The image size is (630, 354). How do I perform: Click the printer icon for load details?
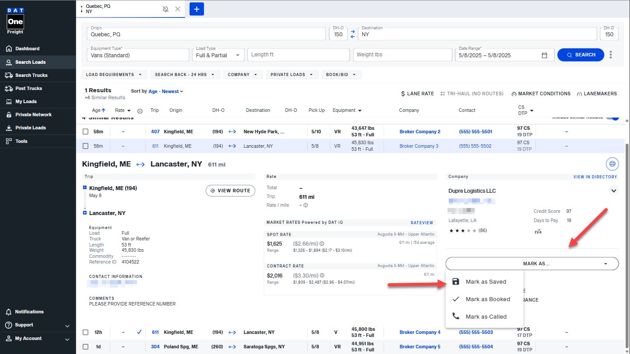pos(612,164)
